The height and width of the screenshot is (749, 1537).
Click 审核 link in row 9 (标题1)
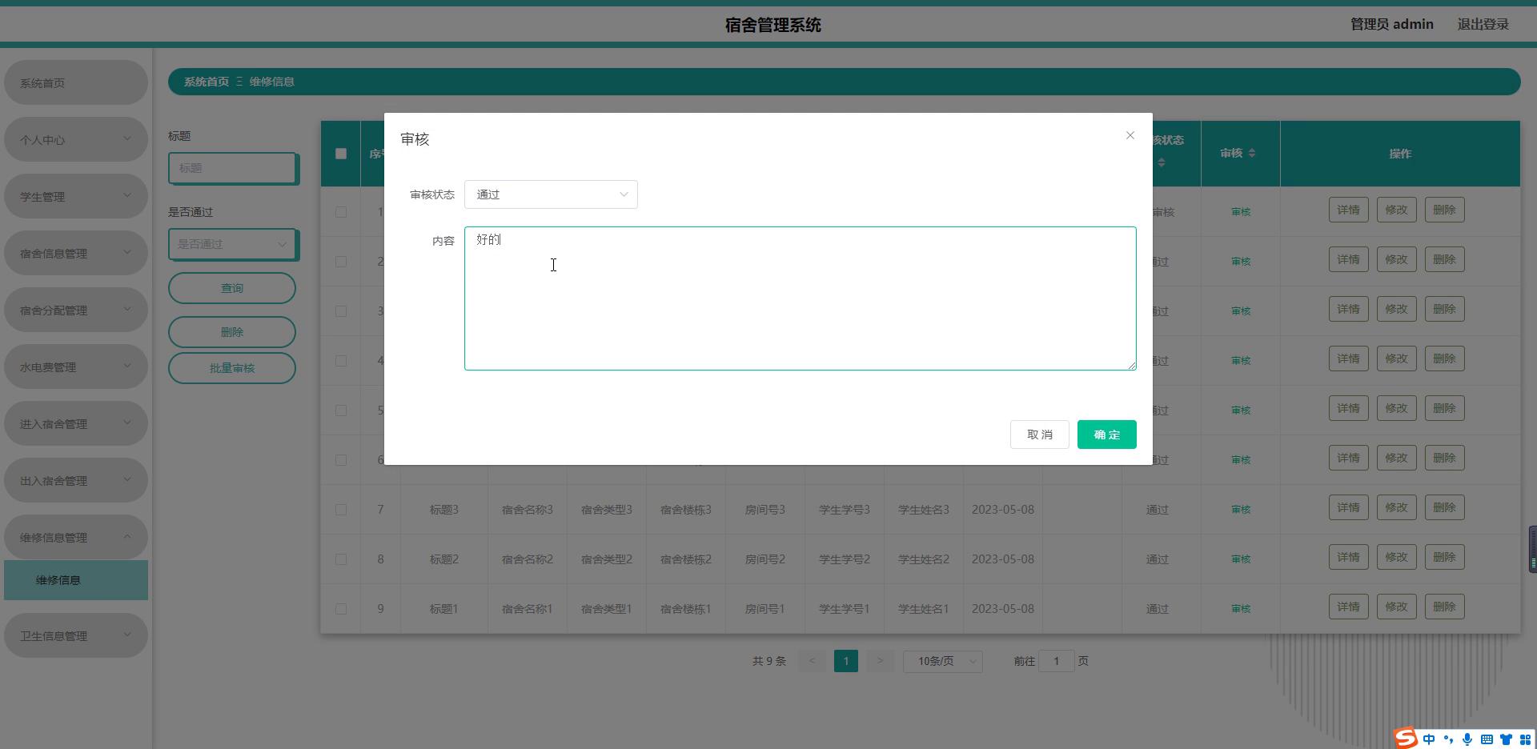[1241, 609]
